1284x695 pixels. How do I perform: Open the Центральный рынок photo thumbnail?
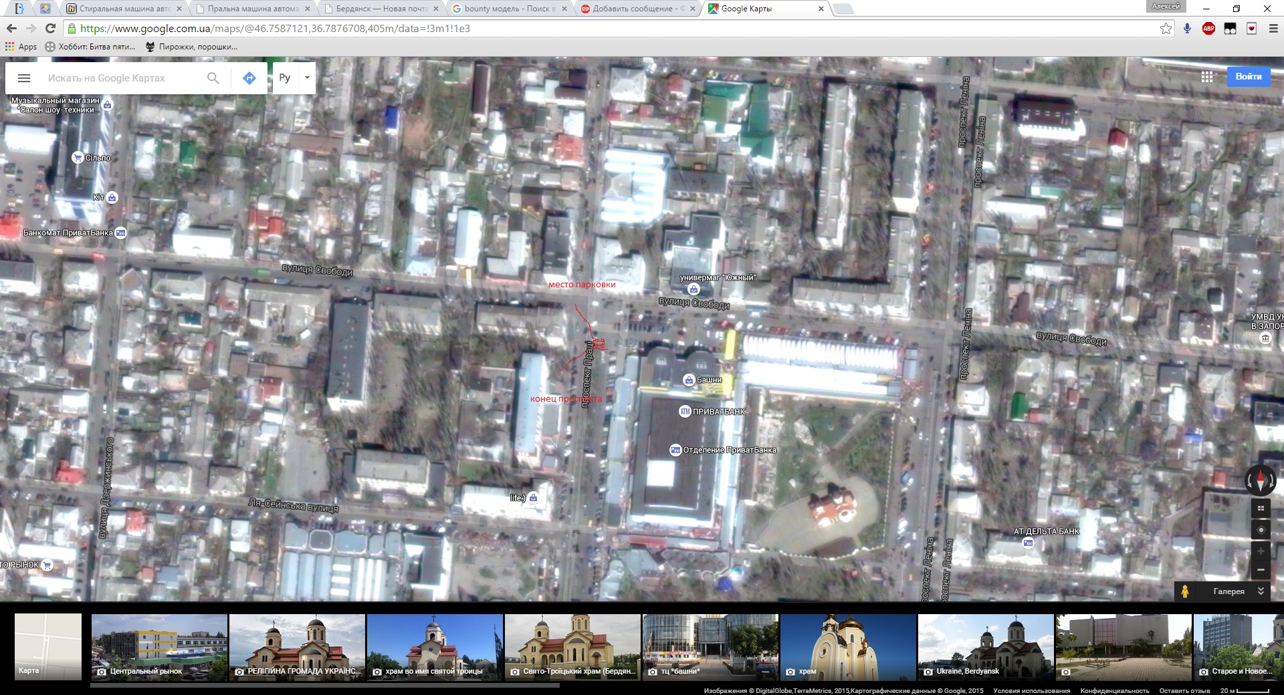159,647
